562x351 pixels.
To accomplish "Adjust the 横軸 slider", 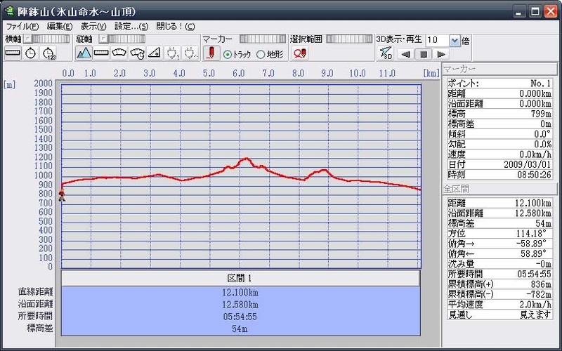I will click(46, 39).
